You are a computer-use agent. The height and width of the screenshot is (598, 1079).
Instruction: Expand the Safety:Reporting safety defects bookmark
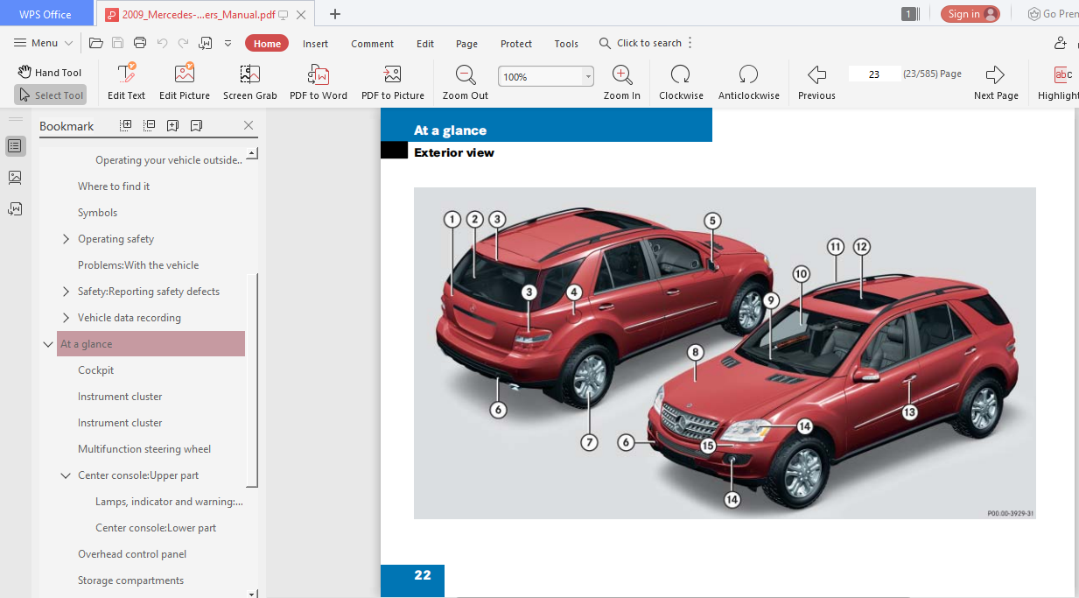[x=67, y=292]
